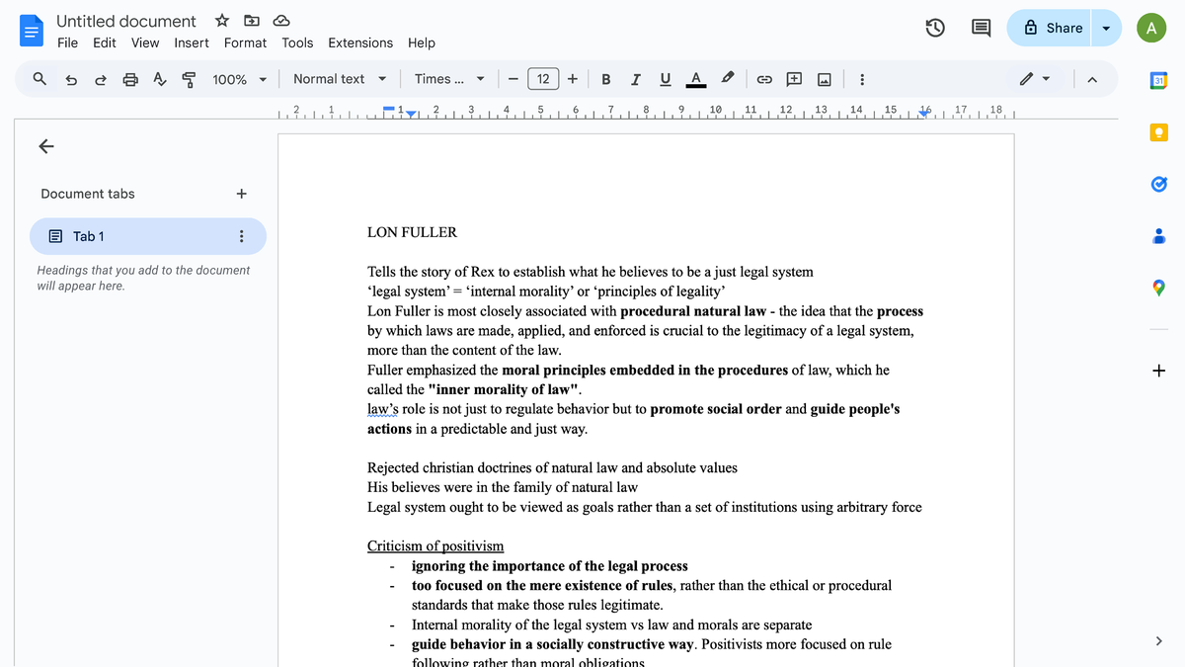The width and height of the screenshot is (1185, 667).
Task: Open Contacts side panel
Action: tap(1159, 235)
